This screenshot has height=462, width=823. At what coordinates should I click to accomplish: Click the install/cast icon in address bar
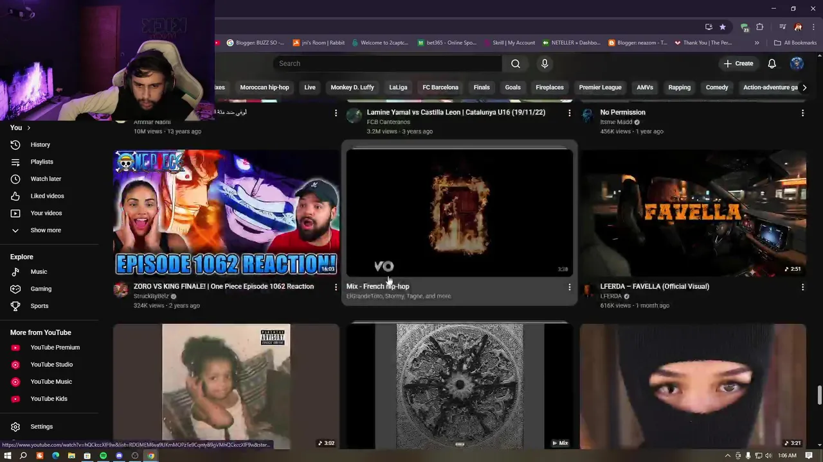pyautogui.click(x=709, y=27)
